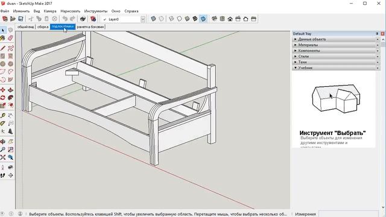This screenshot has width=386, height=217.
Task: Switch to рачетка боковин scene tab
Action: pos(90,27)
